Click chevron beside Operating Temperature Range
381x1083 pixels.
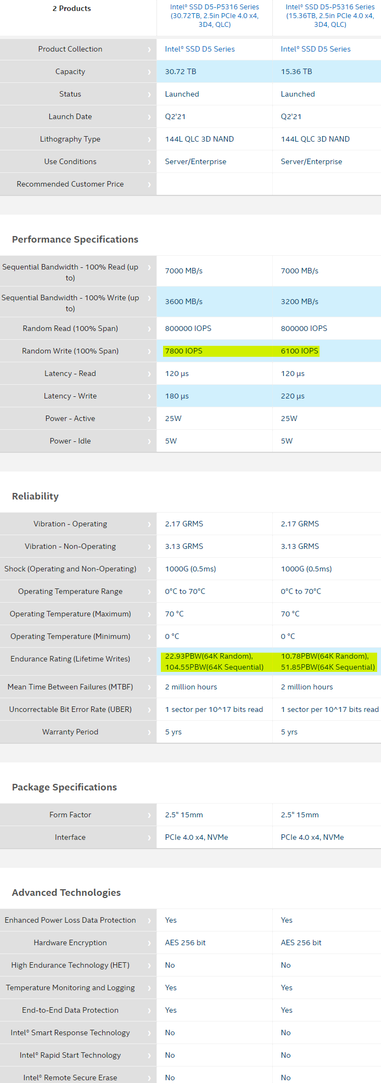click(149, 592)
